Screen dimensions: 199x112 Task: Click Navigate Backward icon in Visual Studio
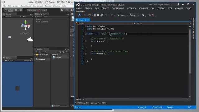pos(80,15)
